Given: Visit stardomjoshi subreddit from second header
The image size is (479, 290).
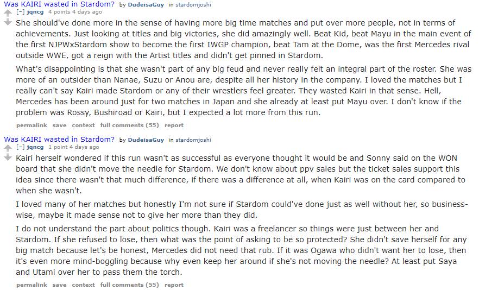Looking at the screenshot, I should coord(193,140).
